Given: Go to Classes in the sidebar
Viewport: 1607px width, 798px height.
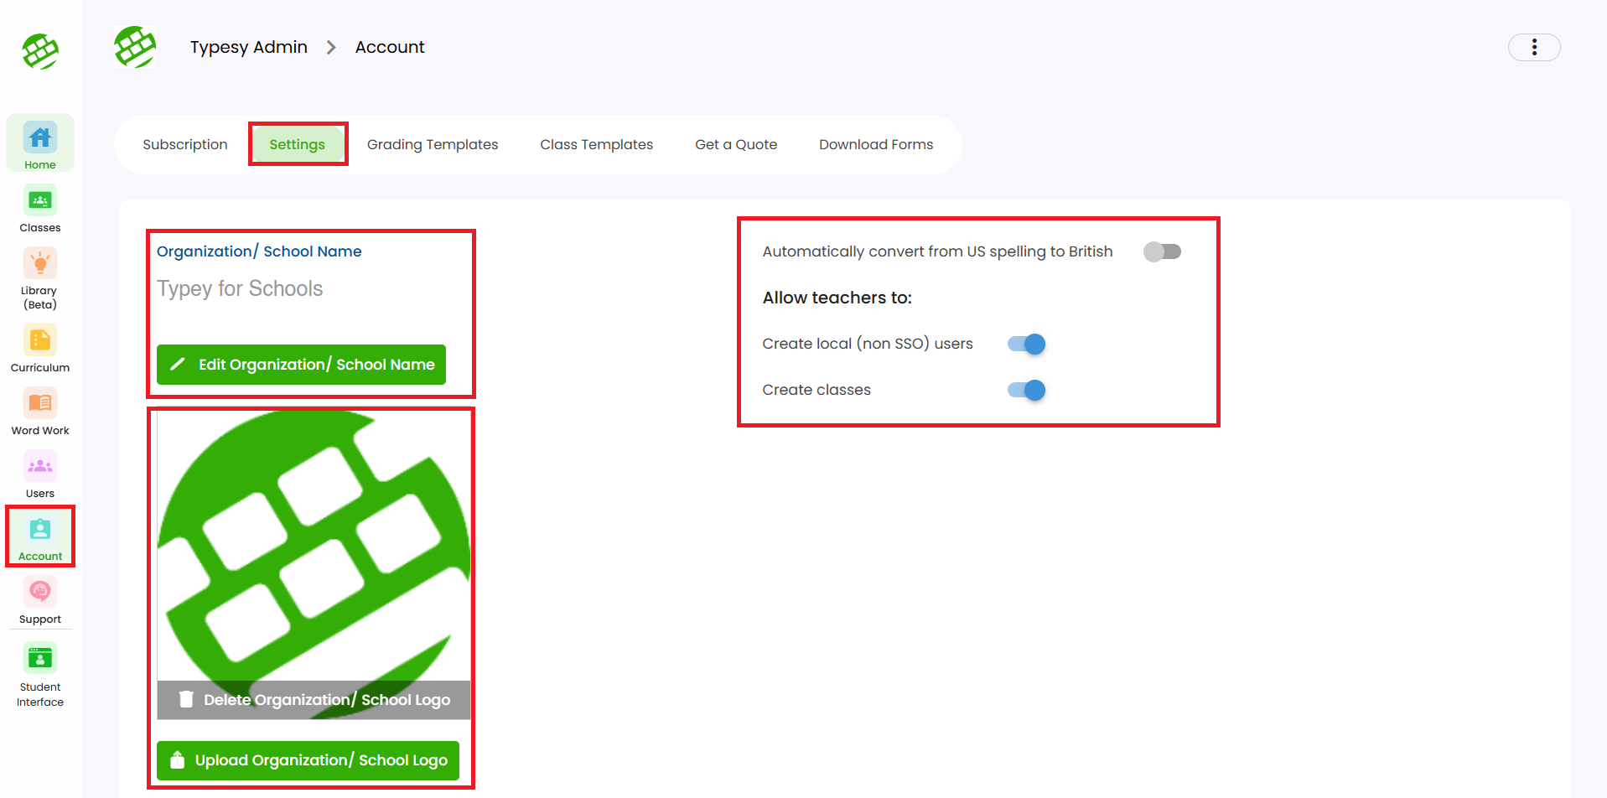Looking at the screenshot, I should pos(40,201).
